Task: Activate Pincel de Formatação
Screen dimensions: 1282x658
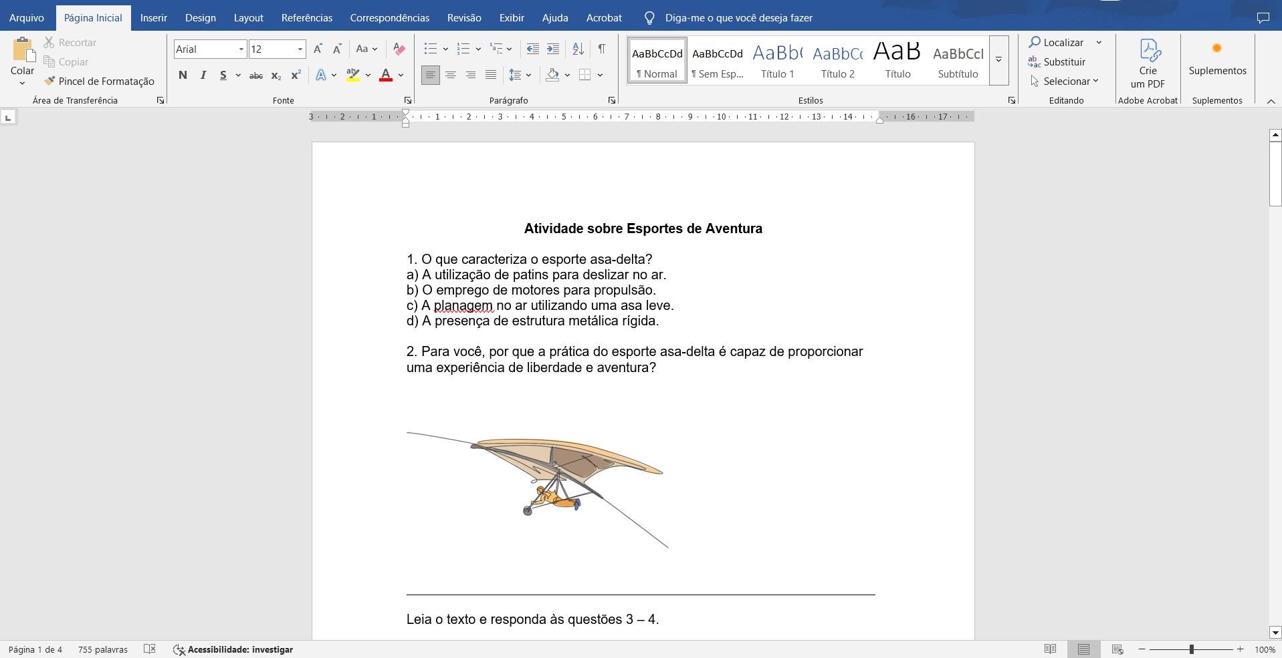Action: (99, 81)
